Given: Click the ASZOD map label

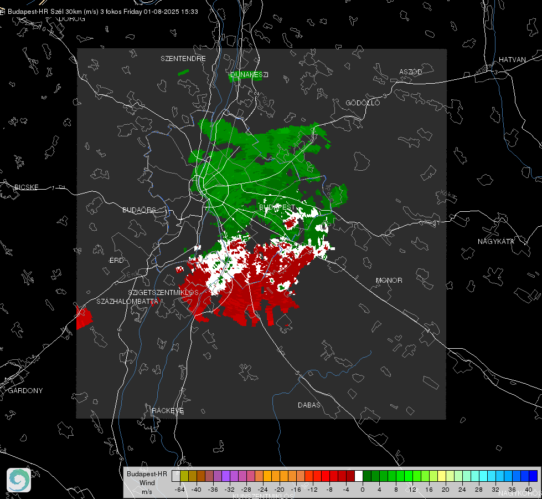Looking at the screenshot, I should (411, 72).
